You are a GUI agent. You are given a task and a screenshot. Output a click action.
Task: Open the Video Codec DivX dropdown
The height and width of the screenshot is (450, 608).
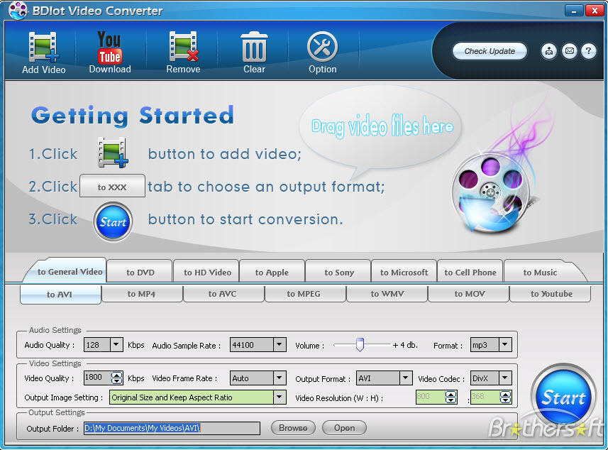504,378
